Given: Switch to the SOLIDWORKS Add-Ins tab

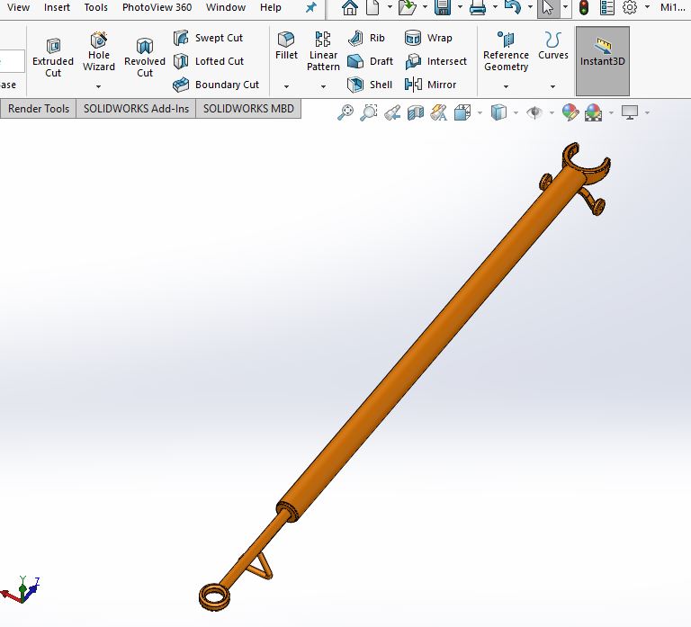Looking at the screenshot, I should pos(136,109).
